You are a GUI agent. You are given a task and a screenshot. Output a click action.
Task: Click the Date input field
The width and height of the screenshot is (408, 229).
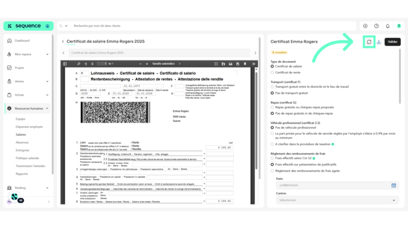point(337,185)
